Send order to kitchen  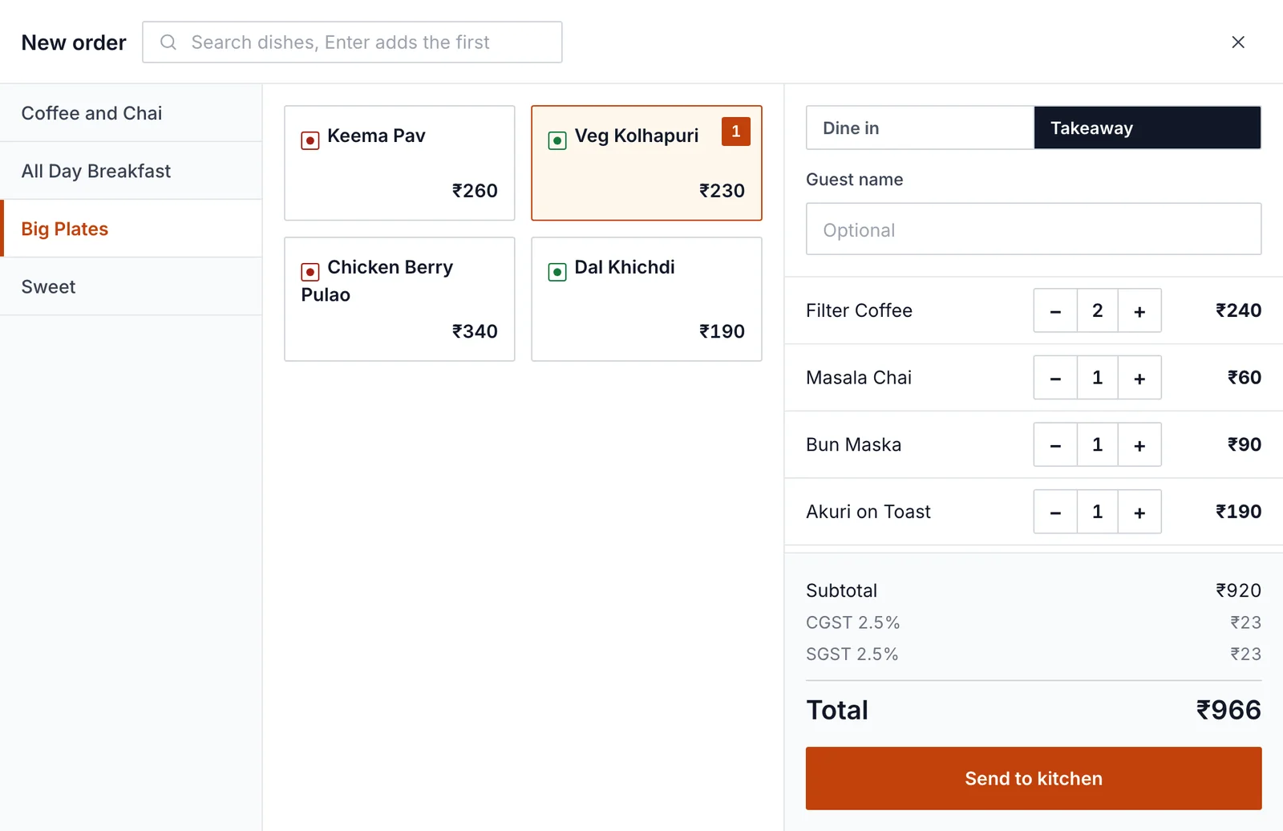coord(1034,778)
